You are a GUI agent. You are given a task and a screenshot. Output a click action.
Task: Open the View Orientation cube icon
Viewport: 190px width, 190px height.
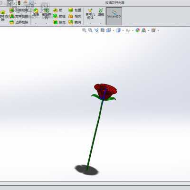(109, 30)
